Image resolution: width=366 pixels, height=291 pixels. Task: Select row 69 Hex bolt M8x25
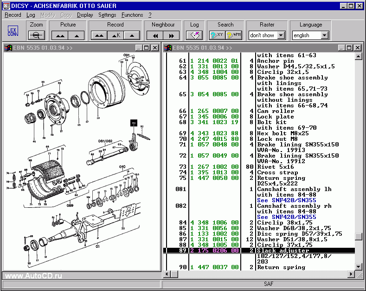pos(259,133)
